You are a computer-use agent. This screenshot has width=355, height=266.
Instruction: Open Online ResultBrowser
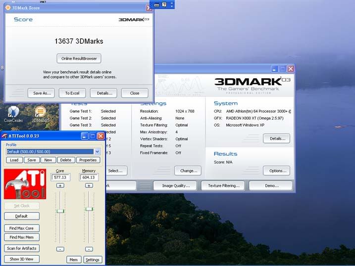(x=79, y=58)
